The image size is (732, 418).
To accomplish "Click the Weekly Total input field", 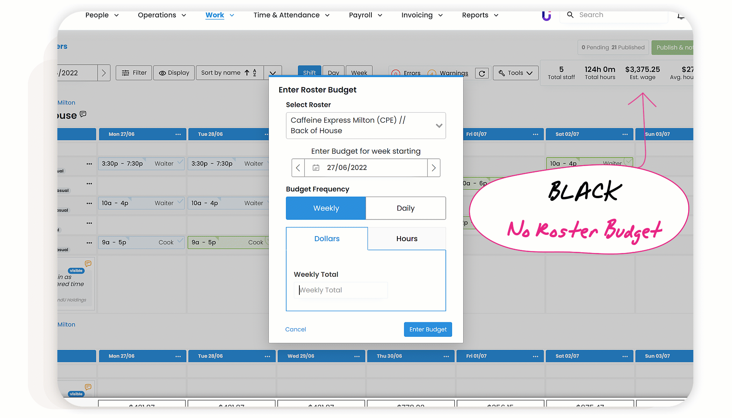I will pyautogui.click(x=341, y=290).
